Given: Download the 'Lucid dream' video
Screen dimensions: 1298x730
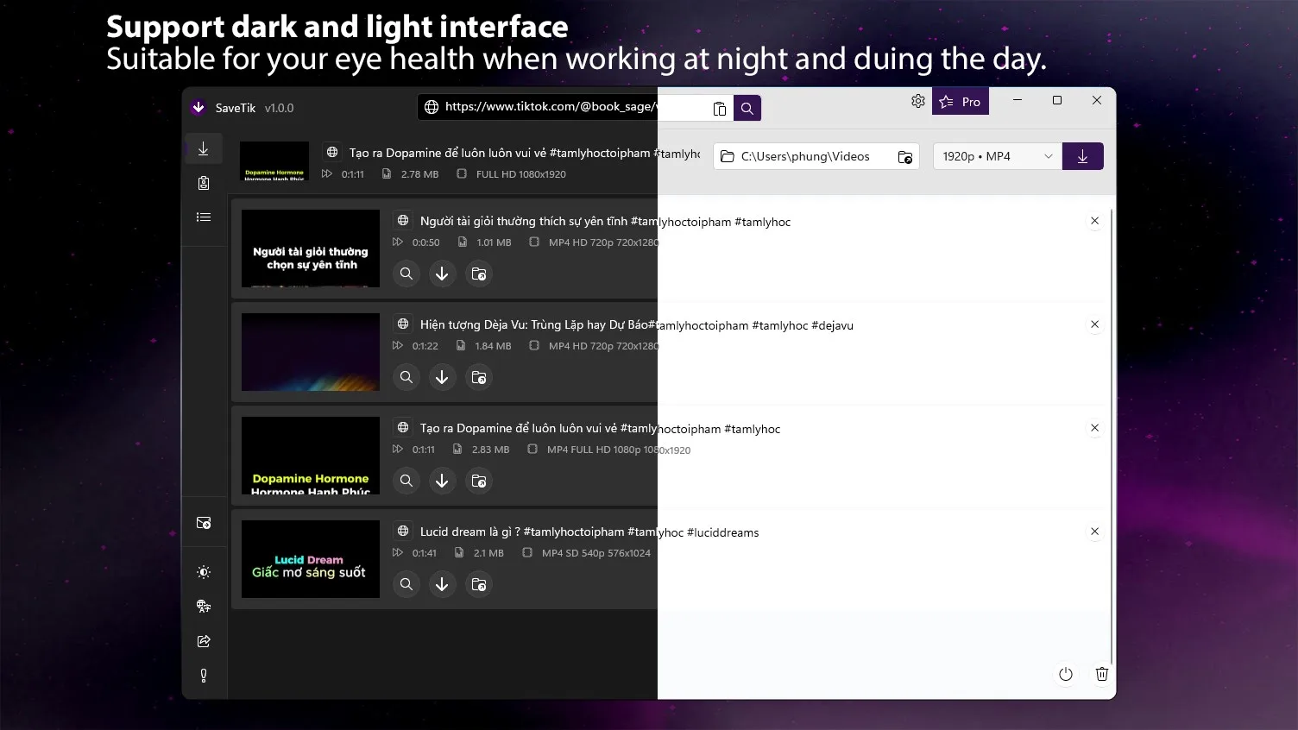Looking at the screenshot, I should tap(442, 584).
